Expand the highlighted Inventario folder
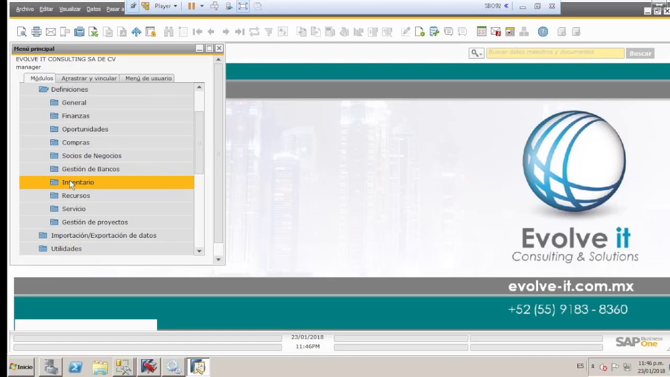 pos(107,182)
